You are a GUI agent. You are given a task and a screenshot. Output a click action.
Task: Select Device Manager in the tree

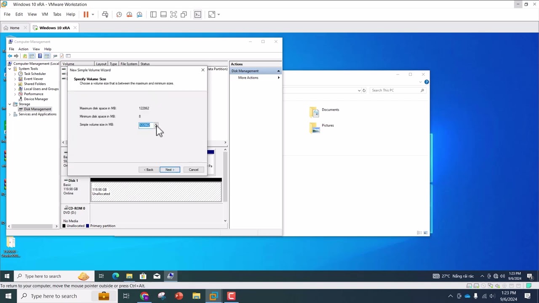(36, 99)
